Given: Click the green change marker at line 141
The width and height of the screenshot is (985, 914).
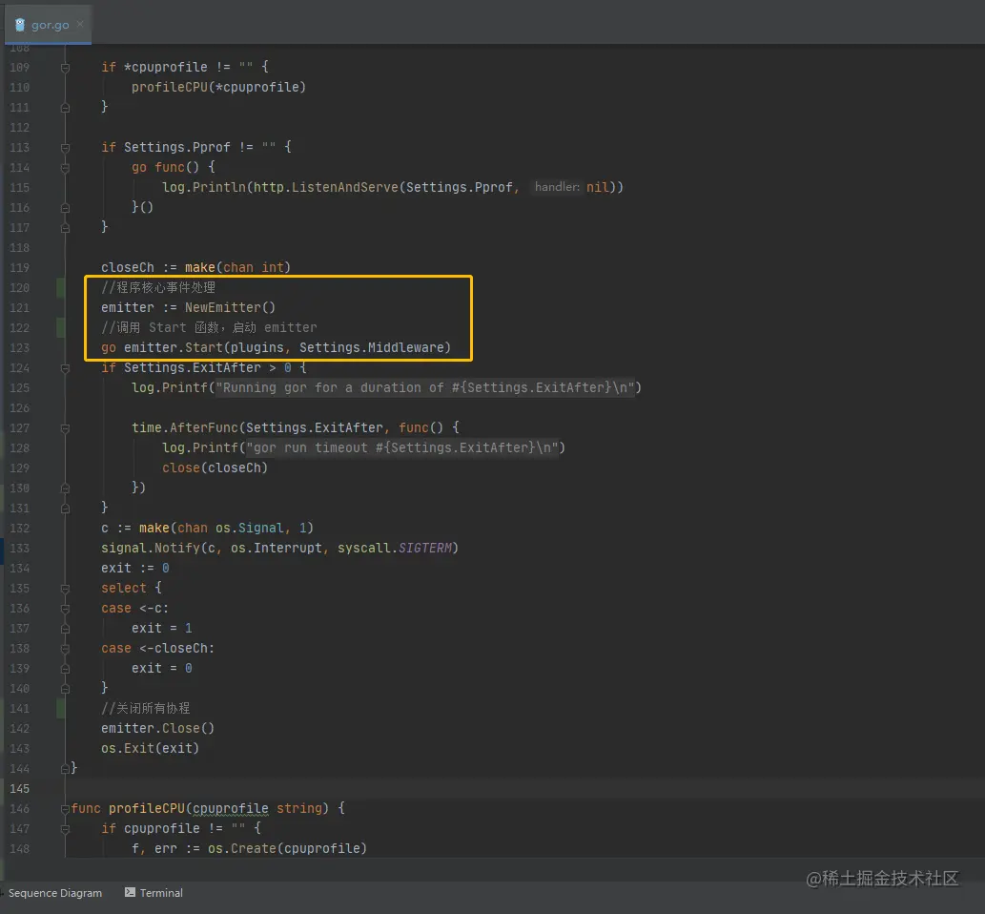Looking at the screenshot, I should click(x=61, y=709).
